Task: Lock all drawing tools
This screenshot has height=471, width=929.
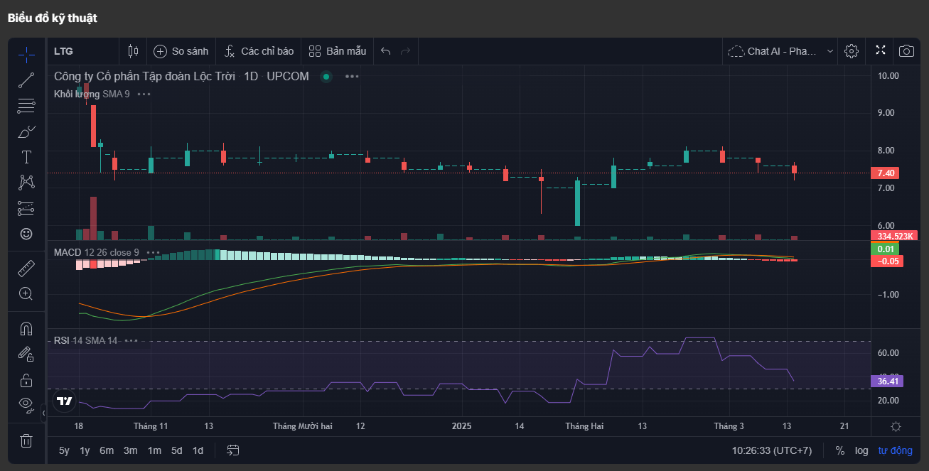Action: (26, 379)
